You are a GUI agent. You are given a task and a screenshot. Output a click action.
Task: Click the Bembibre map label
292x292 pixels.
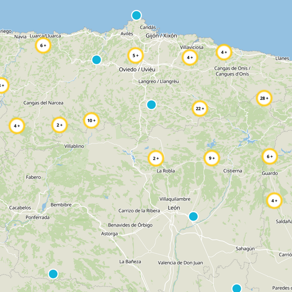(x=61, y=205)
